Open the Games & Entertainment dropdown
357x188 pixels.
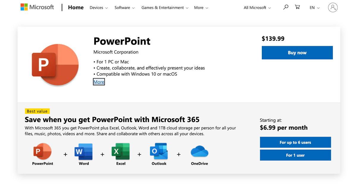(x=165, y=8)
